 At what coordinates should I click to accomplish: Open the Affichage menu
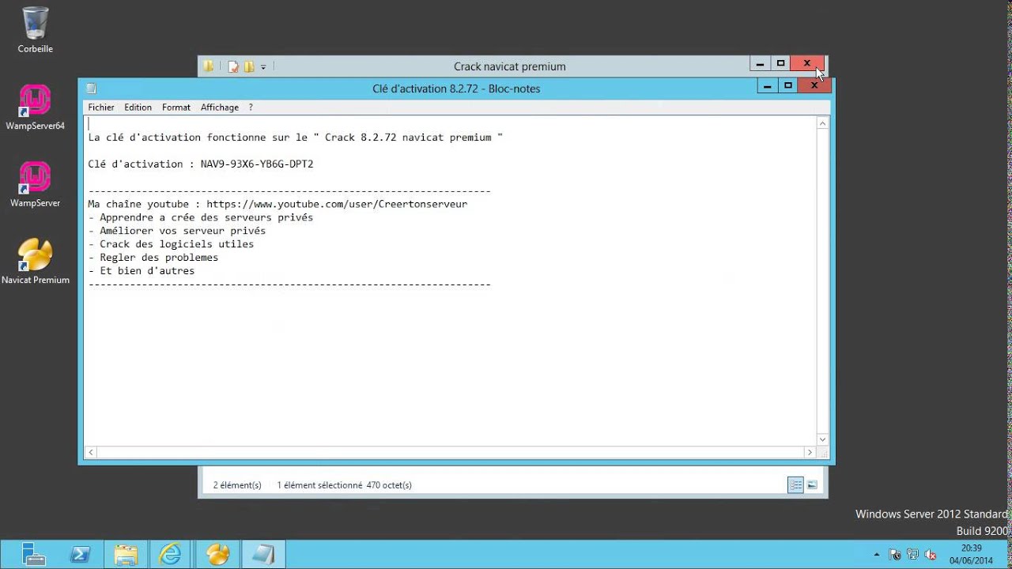(x=220, y=107)
